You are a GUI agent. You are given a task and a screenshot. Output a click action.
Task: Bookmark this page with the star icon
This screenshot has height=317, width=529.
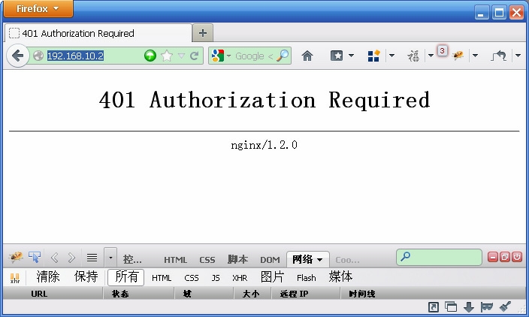pyautogui.click(x=167, y=56)
